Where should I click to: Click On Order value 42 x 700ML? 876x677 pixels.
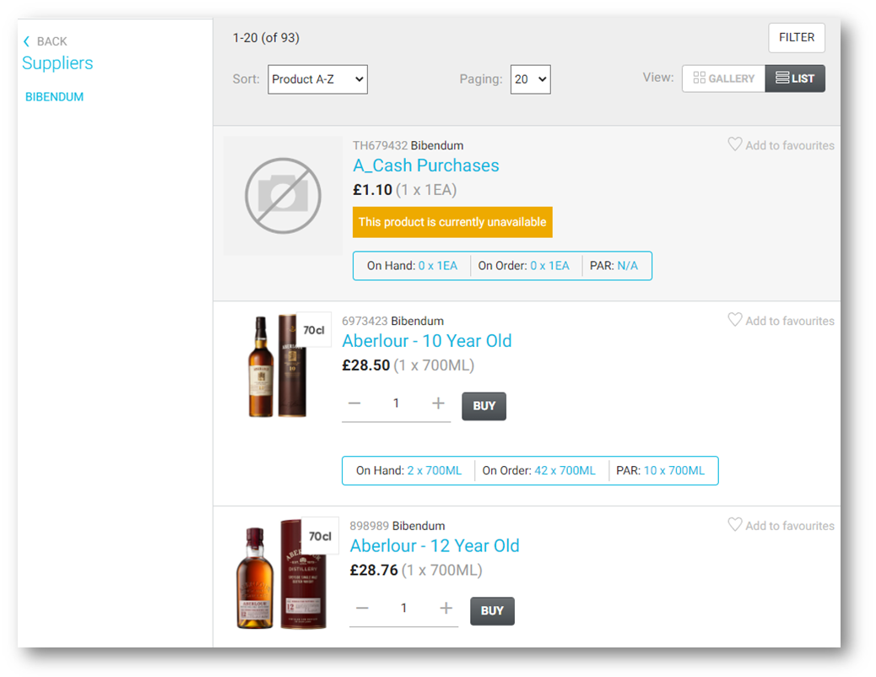click(x=565, y=471)
